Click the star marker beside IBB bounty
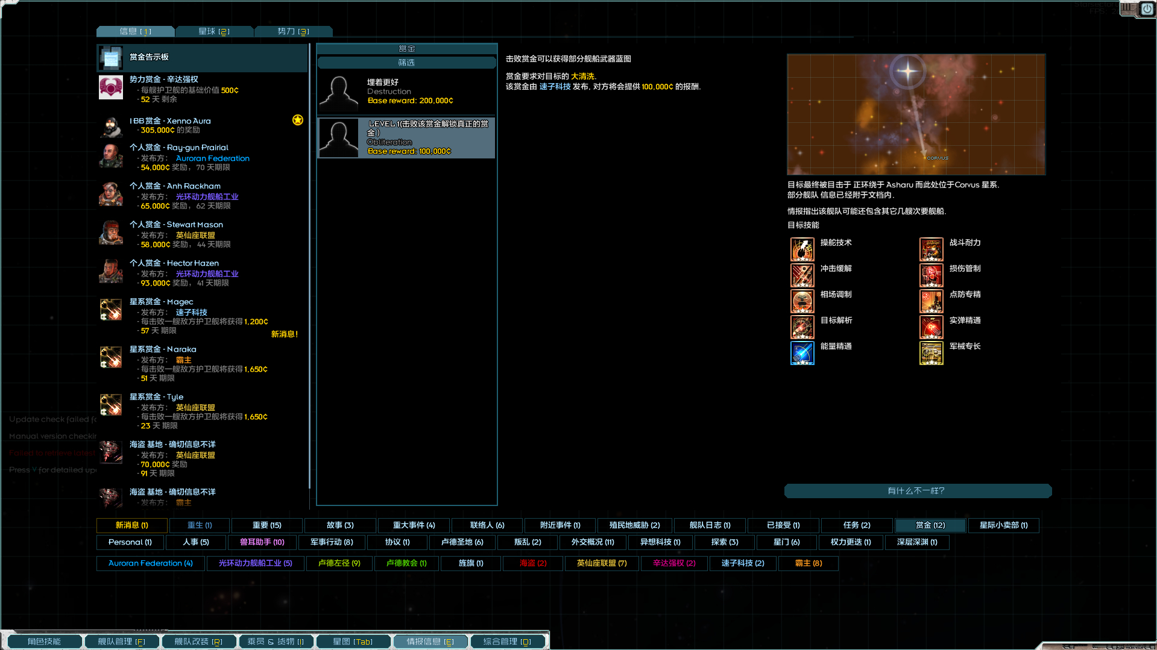The width and height of the screenshot is (1157, 650). click(298, 120)
